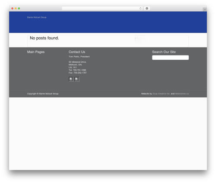Click the Fax number line

click(78, 73)
